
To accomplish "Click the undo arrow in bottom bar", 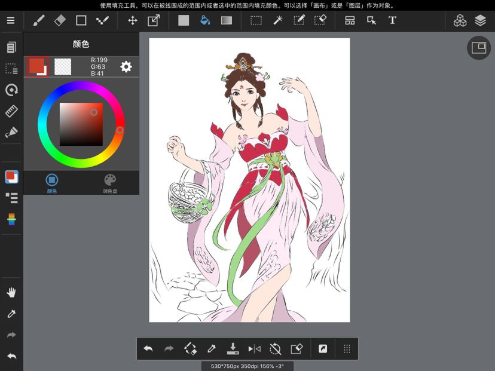I will pyautogui.click(x=148, y=349).
